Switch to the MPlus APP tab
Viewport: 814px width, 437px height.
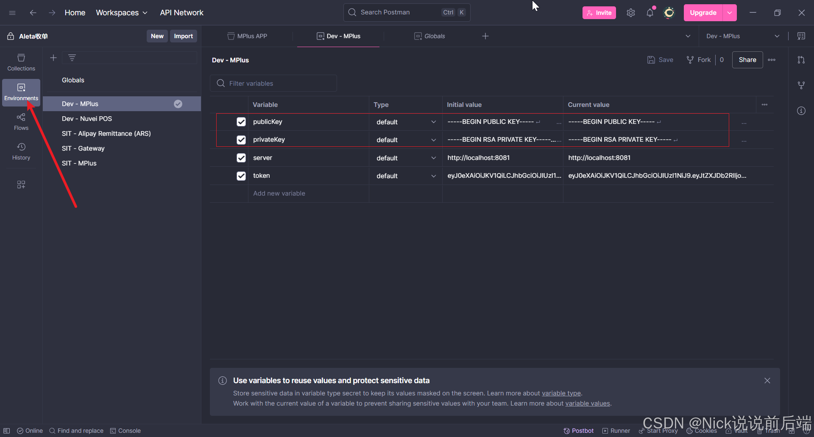pos(248,36)
